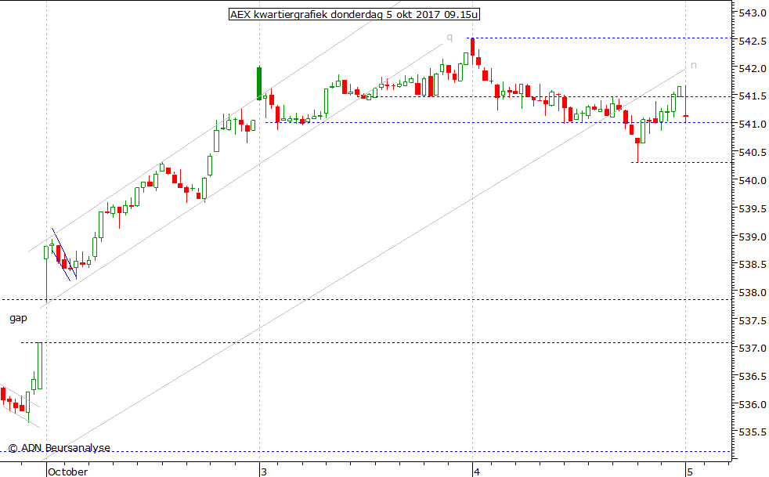
Task: Click the 'gap' annotation label
Action: (x=18, y=319)
